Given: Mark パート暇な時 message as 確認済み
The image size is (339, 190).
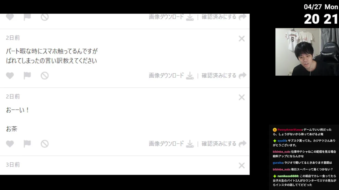Looking at the screenshot, I should point(224,76).
